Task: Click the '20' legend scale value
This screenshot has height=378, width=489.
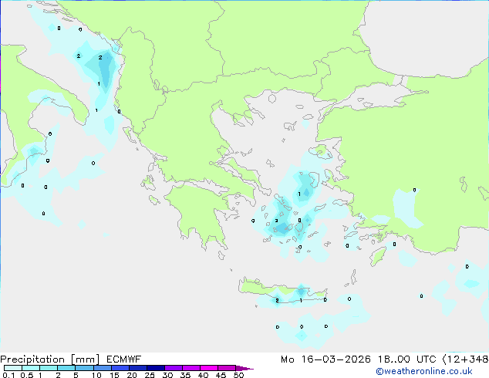Action: click(x=132, y=375)
